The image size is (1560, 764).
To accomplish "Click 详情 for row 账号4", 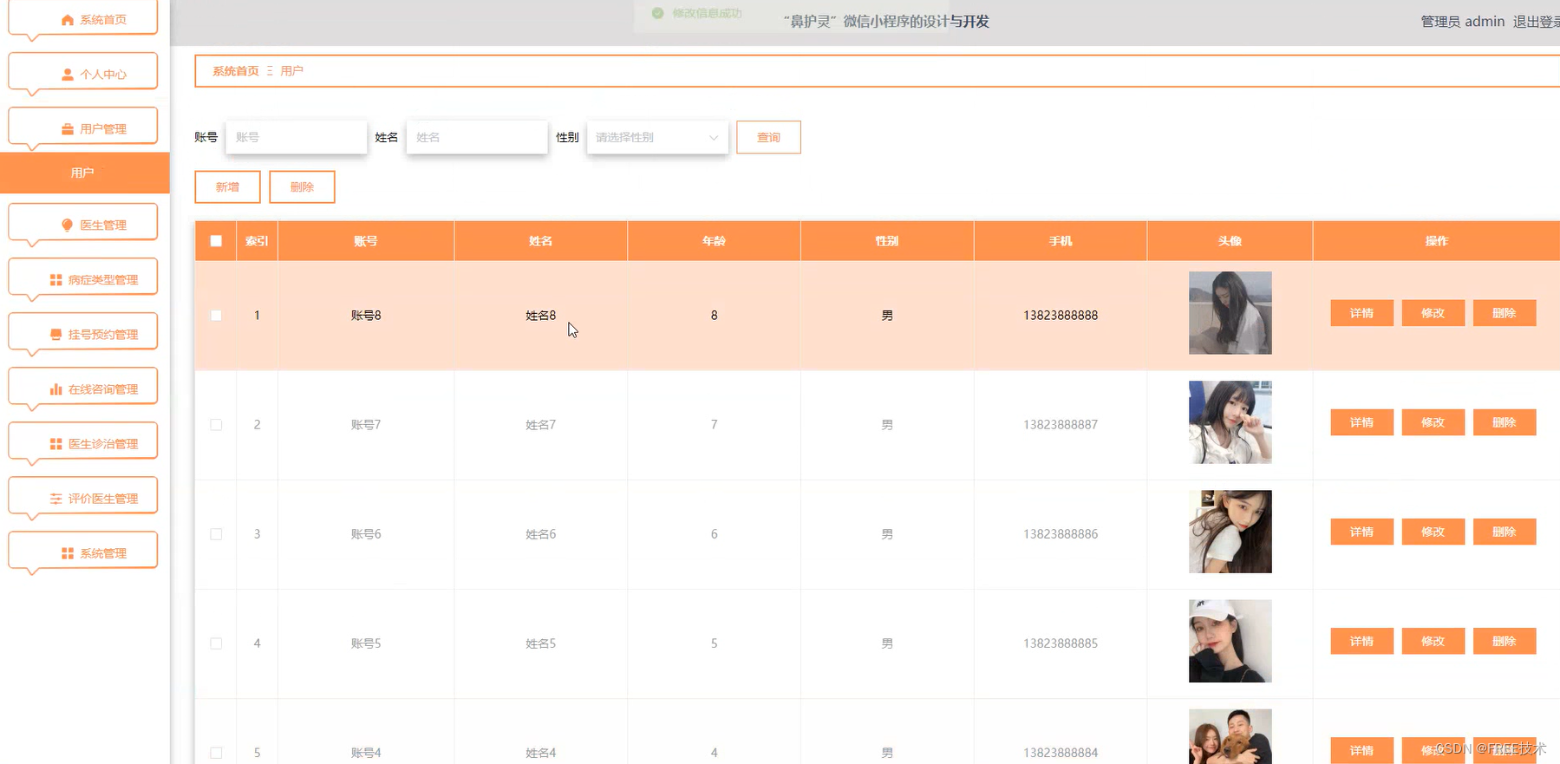I will 1361,750.
